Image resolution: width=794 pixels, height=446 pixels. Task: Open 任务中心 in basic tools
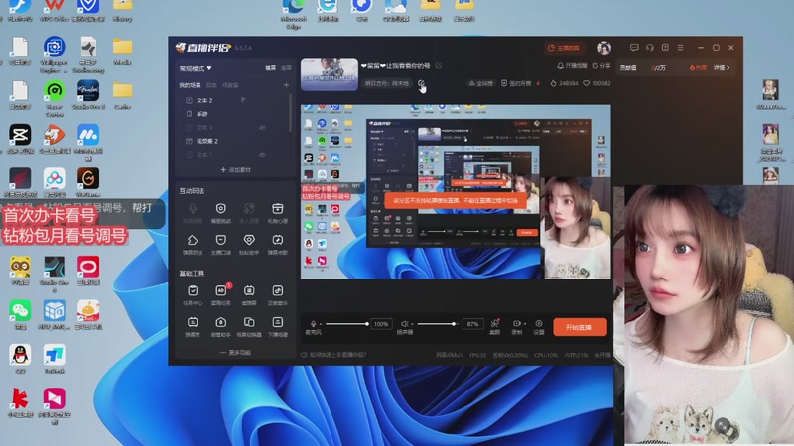[193, 294]
